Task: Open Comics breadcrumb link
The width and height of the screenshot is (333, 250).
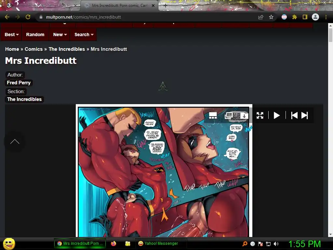Action: [33, 49]
